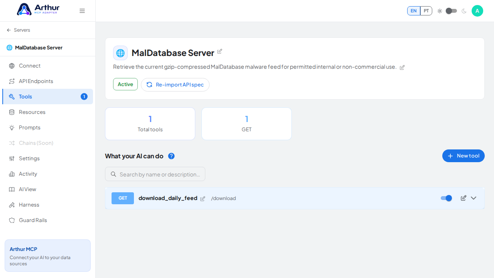The height and width of the screenshot is (278, 494).
Task: Focus the search by name field
Action: point(155,174)
